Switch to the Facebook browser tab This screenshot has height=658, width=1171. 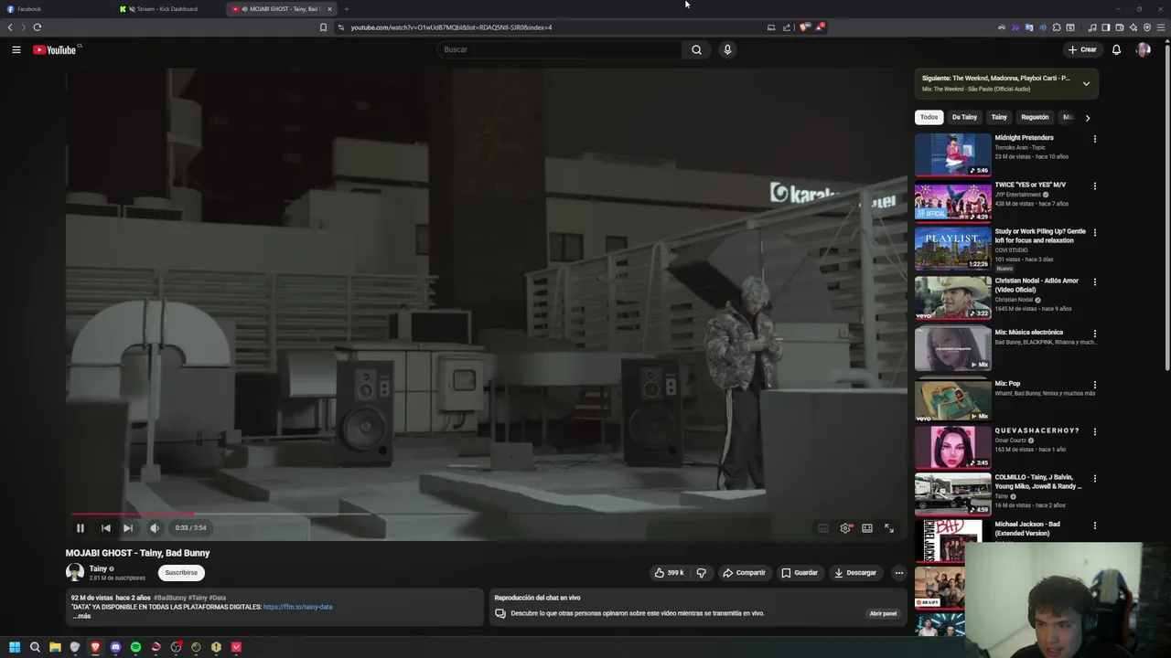point(57,9)
